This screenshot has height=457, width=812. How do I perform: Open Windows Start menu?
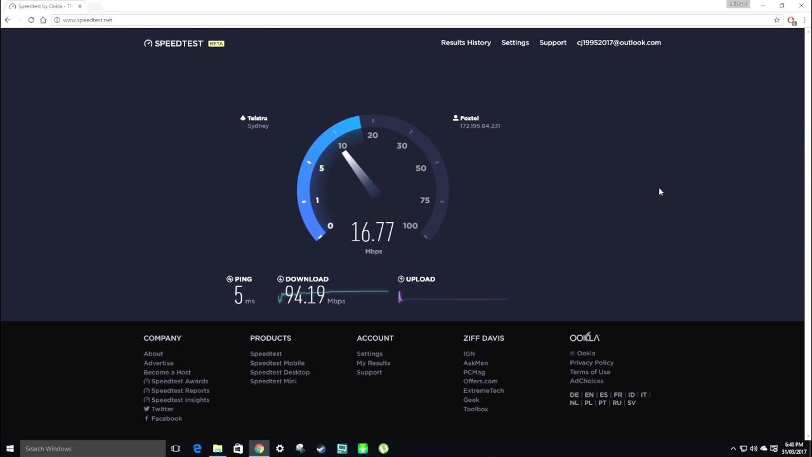[x=10, y=449]
